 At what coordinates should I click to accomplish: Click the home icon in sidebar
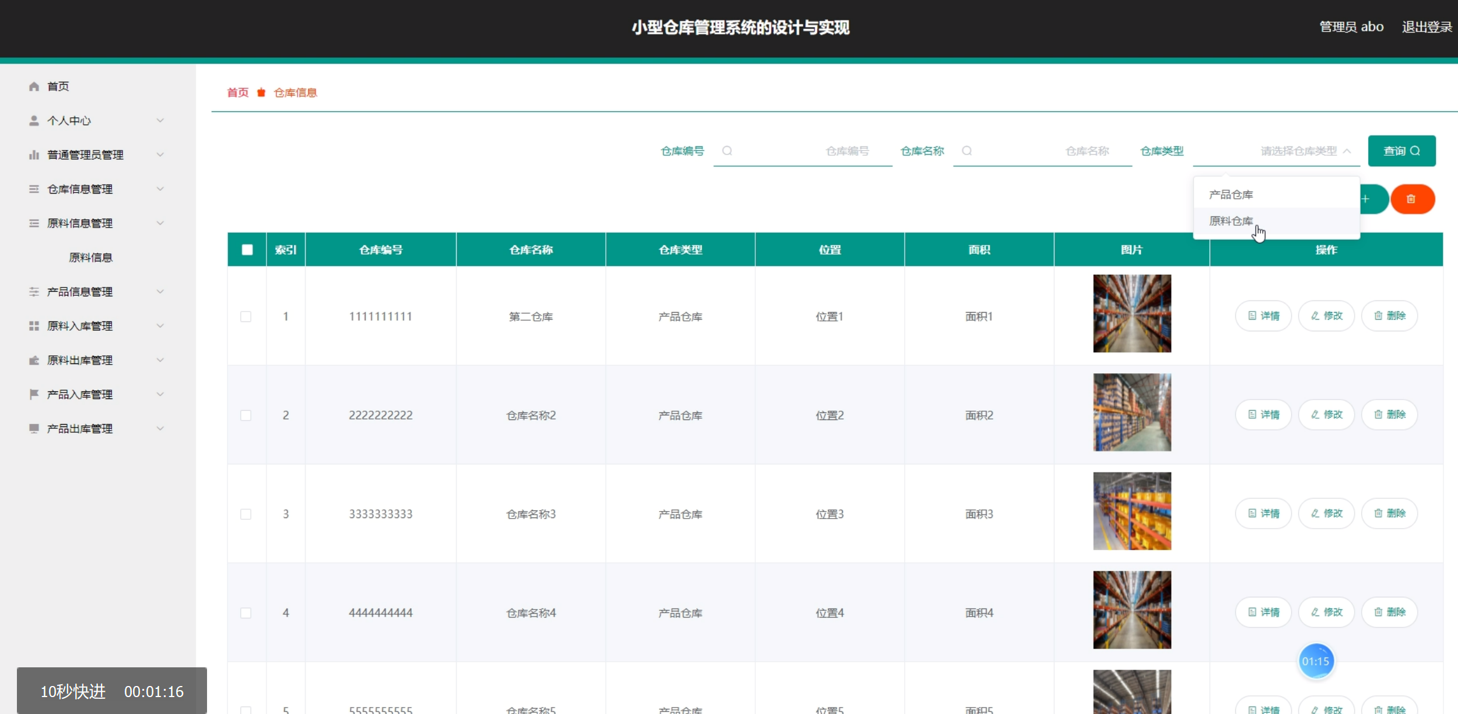34,86
